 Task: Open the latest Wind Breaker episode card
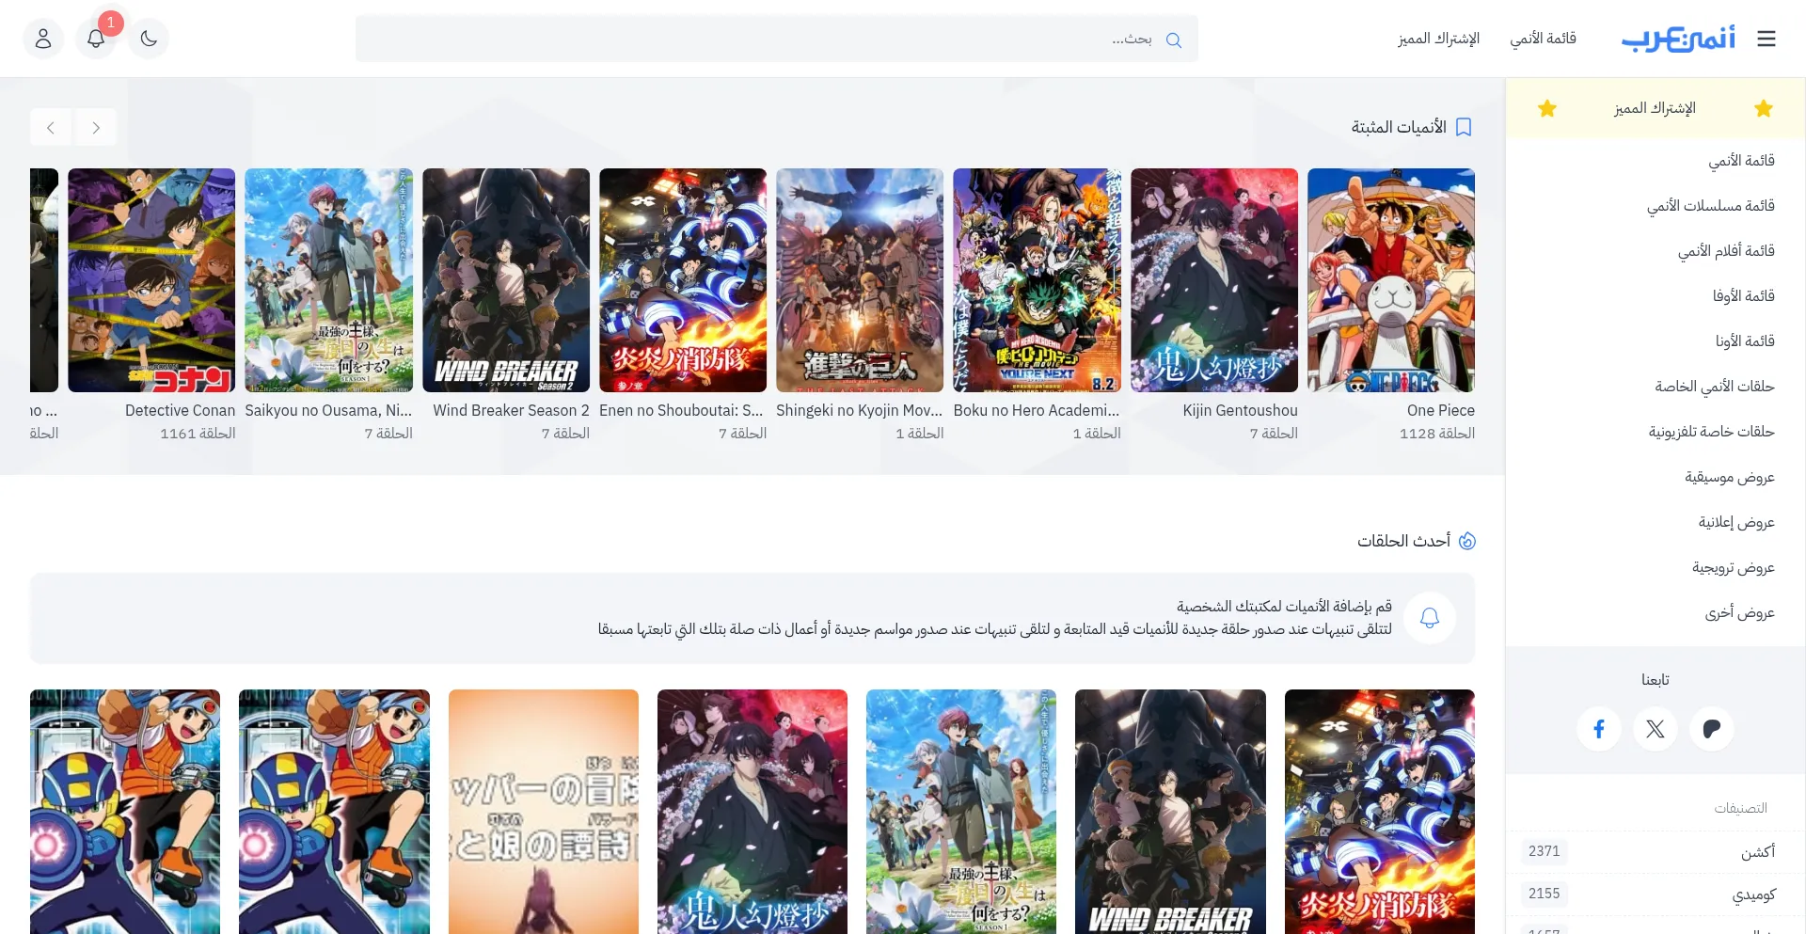point(1170,812)
